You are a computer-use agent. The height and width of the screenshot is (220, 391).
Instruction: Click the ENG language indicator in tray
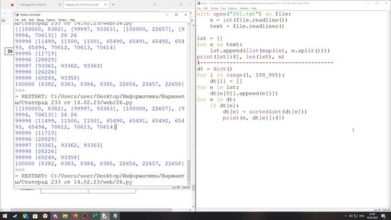(x=362, y=216)
